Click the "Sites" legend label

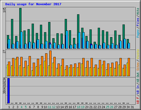click(x=138, y=67)
